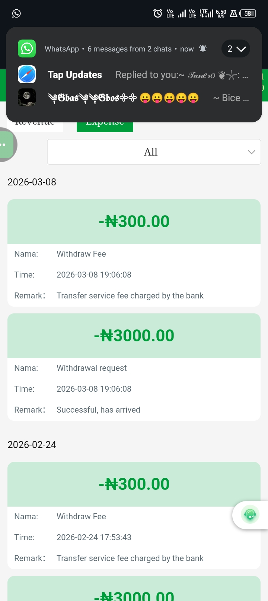Tap the moon profile picture in notification
This screenshot has width=268, height=601.
[x=27, y=98]
